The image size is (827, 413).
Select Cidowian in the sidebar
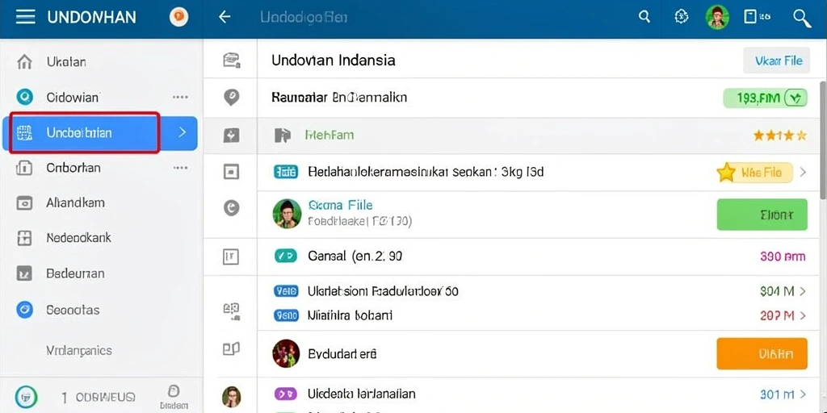coord(73,98)
